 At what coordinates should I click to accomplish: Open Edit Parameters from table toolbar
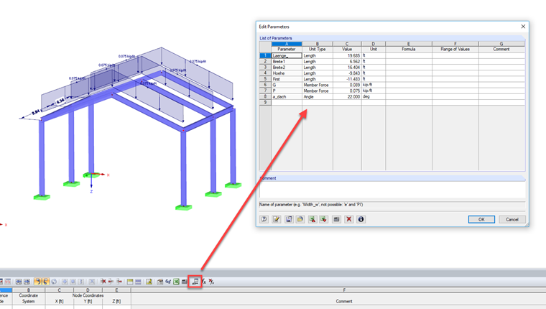[x=195, y=282]
